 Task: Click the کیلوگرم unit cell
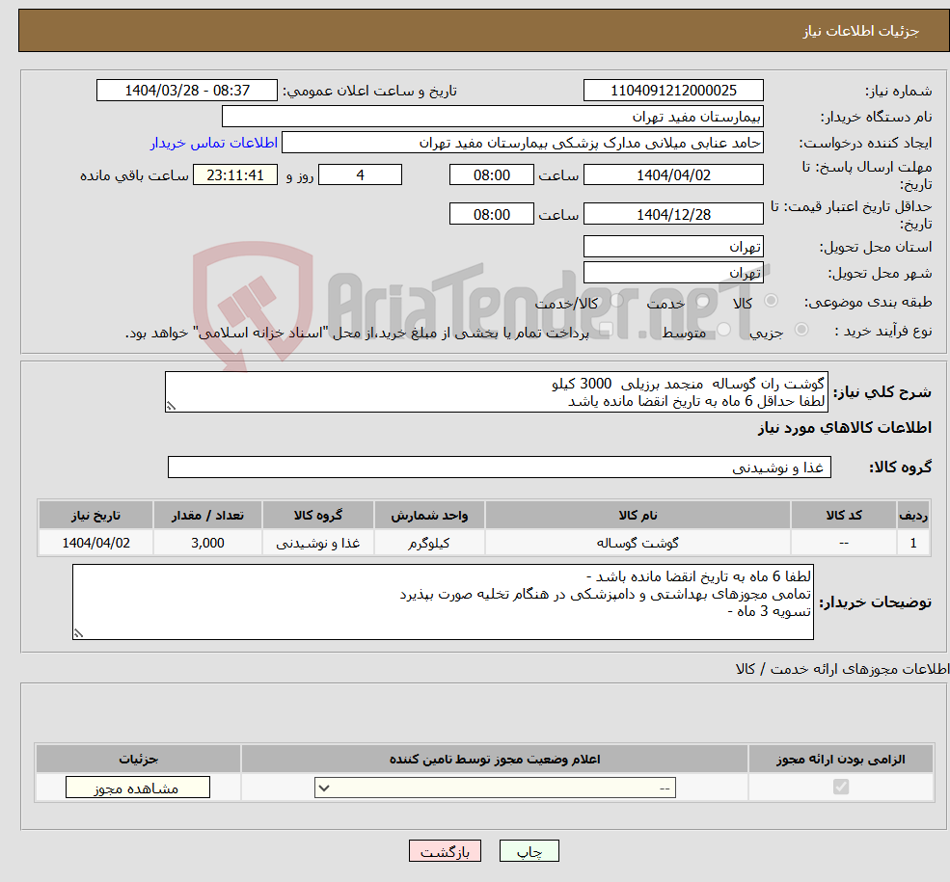[x=429, y=543]
